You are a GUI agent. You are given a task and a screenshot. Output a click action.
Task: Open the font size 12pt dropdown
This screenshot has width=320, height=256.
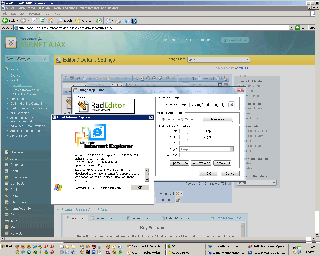point(122,85)
